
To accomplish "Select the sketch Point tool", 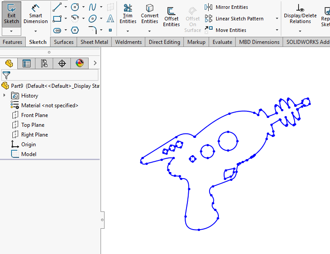I will pyautogui.click(x=110, y=30).
